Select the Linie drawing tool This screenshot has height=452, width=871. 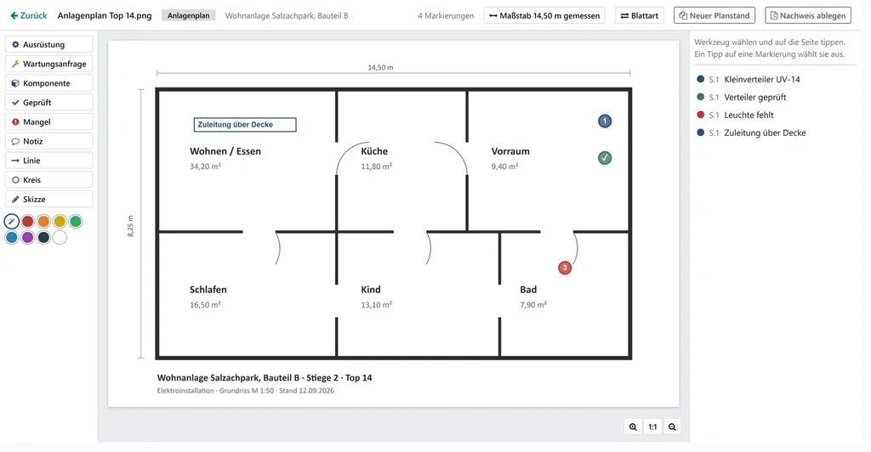48,161
